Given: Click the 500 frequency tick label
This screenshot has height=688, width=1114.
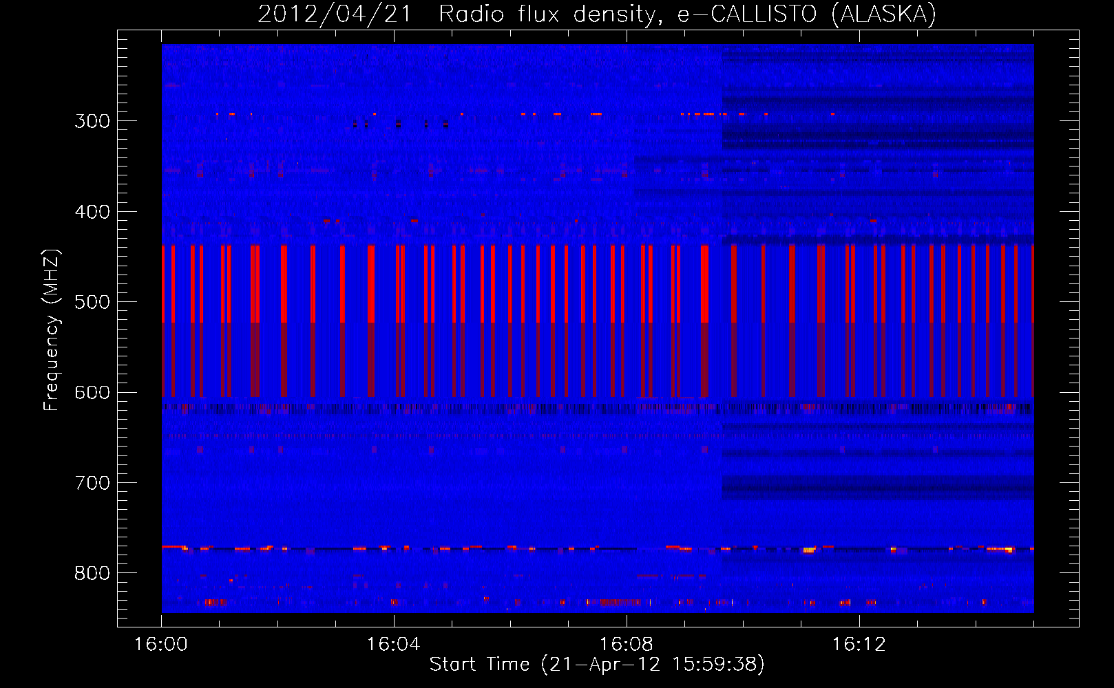Looking at the screenshot, I should 92,302.
